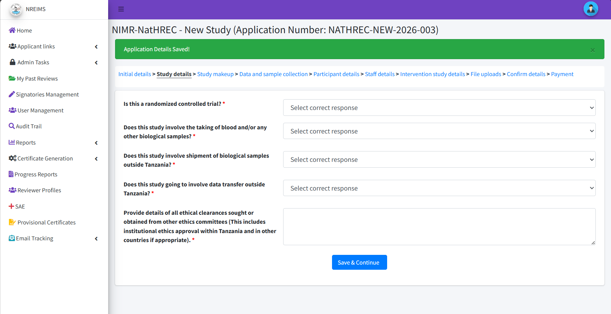Viewport: 611px width, 314px height.
Task: Click the textarea resize handle corner
Action: (593, 243)
